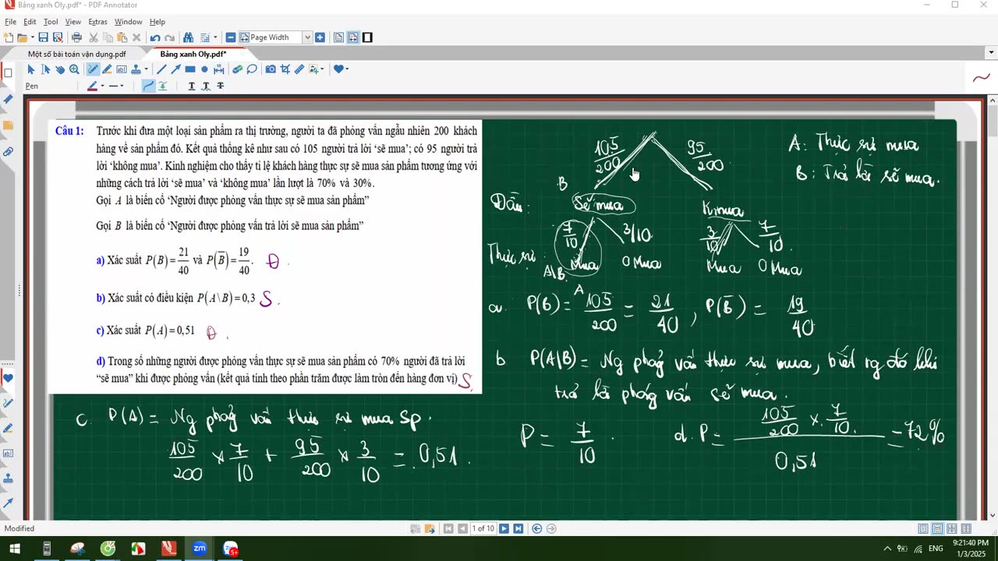Click the zoom out minus button
998x561 pixels.
(231, 37)
